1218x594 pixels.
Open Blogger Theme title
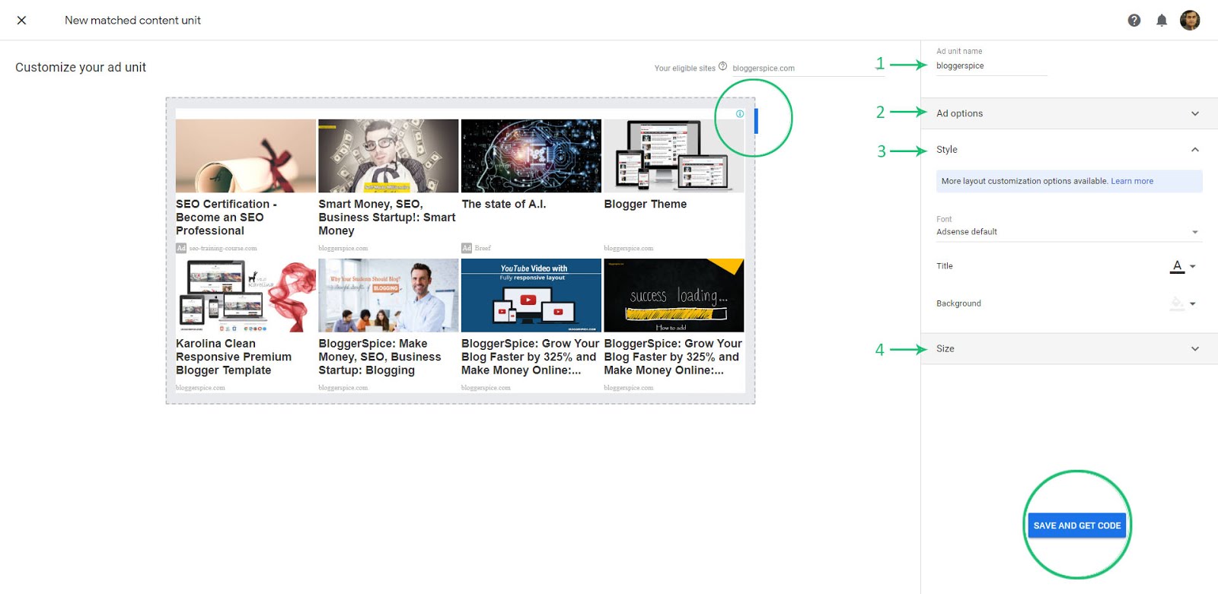(x=646, y=204)
